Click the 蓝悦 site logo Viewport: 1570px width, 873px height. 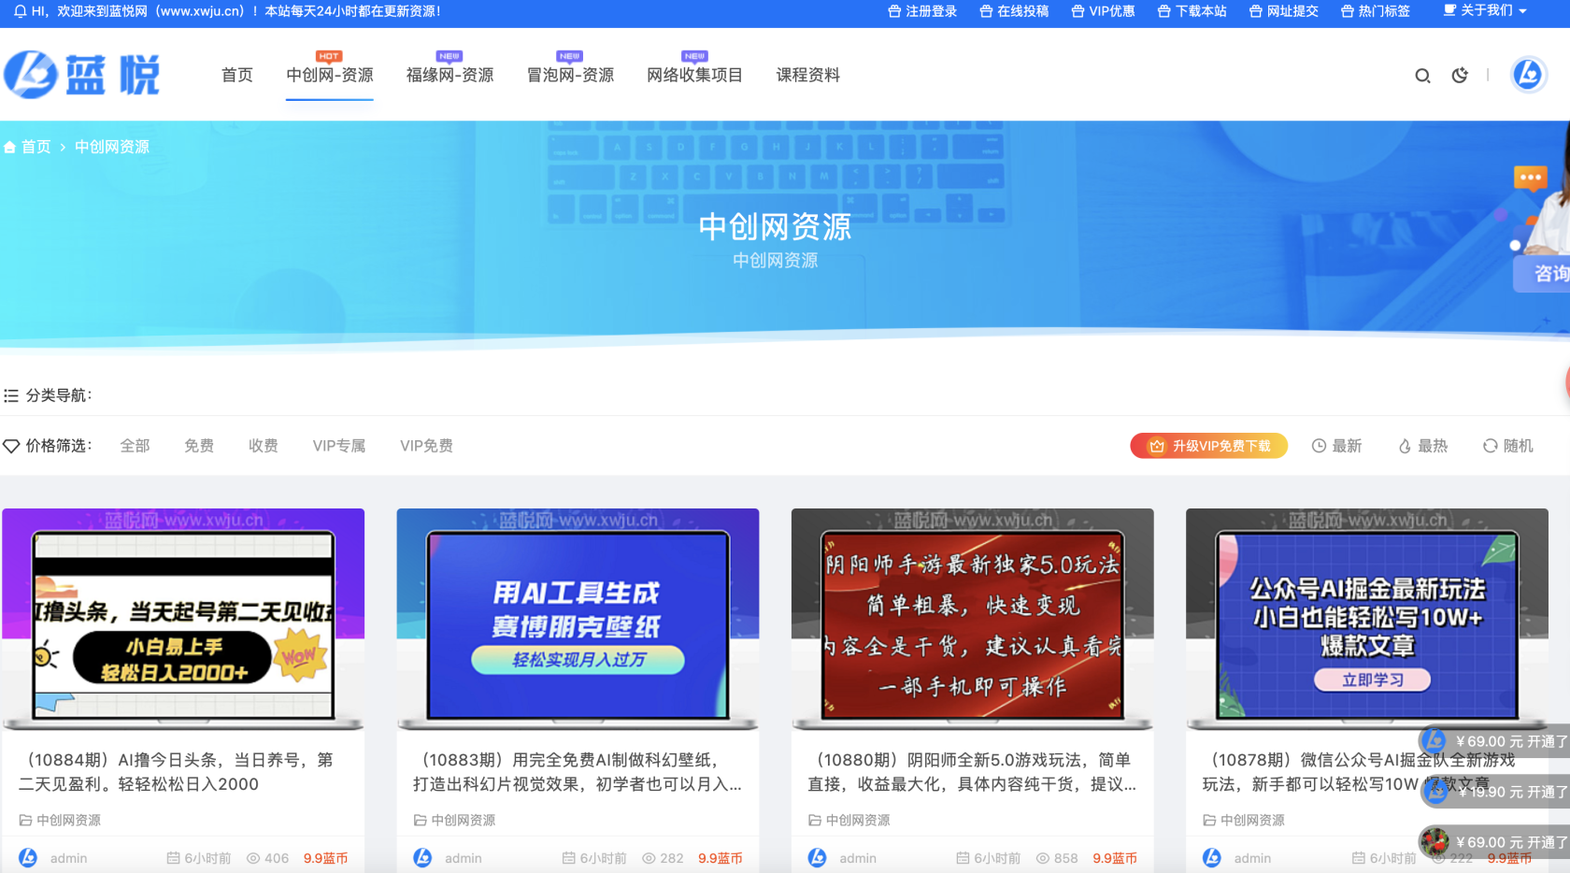click(x=82, y=75)
